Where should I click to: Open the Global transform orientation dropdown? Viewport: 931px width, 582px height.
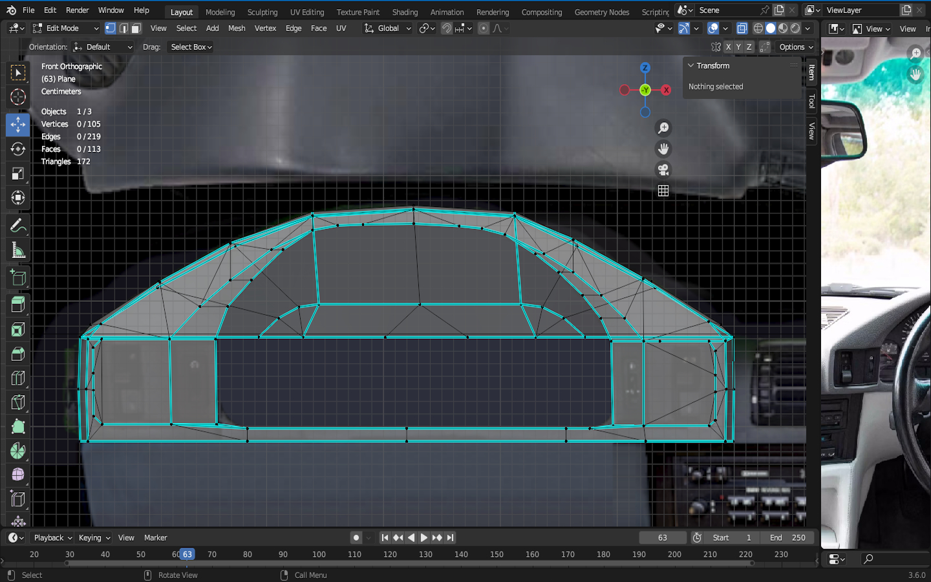pyautogui.click(x=388, y=28)
